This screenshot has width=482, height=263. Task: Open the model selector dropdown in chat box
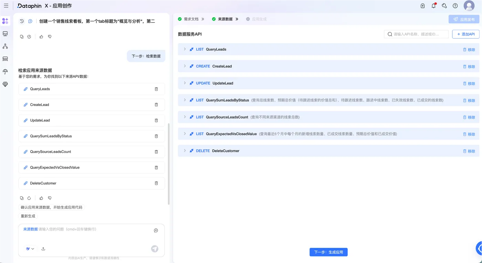pos(30,249)
